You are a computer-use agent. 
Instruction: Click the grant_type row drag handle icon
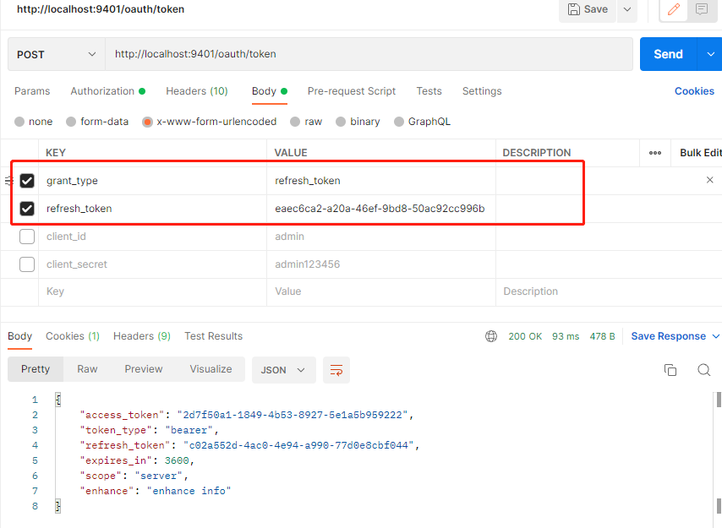[8, 181]
